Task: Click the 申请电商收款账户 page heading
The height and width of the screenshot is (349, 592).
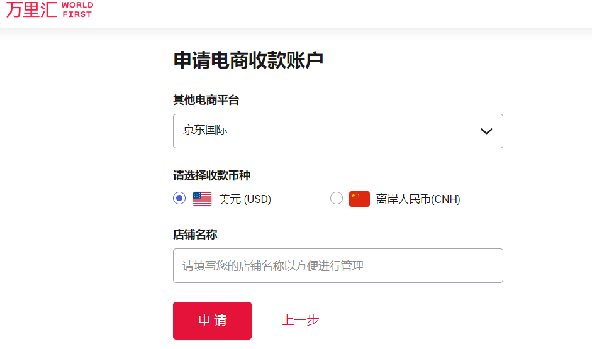Action: (x=248, y=60)
